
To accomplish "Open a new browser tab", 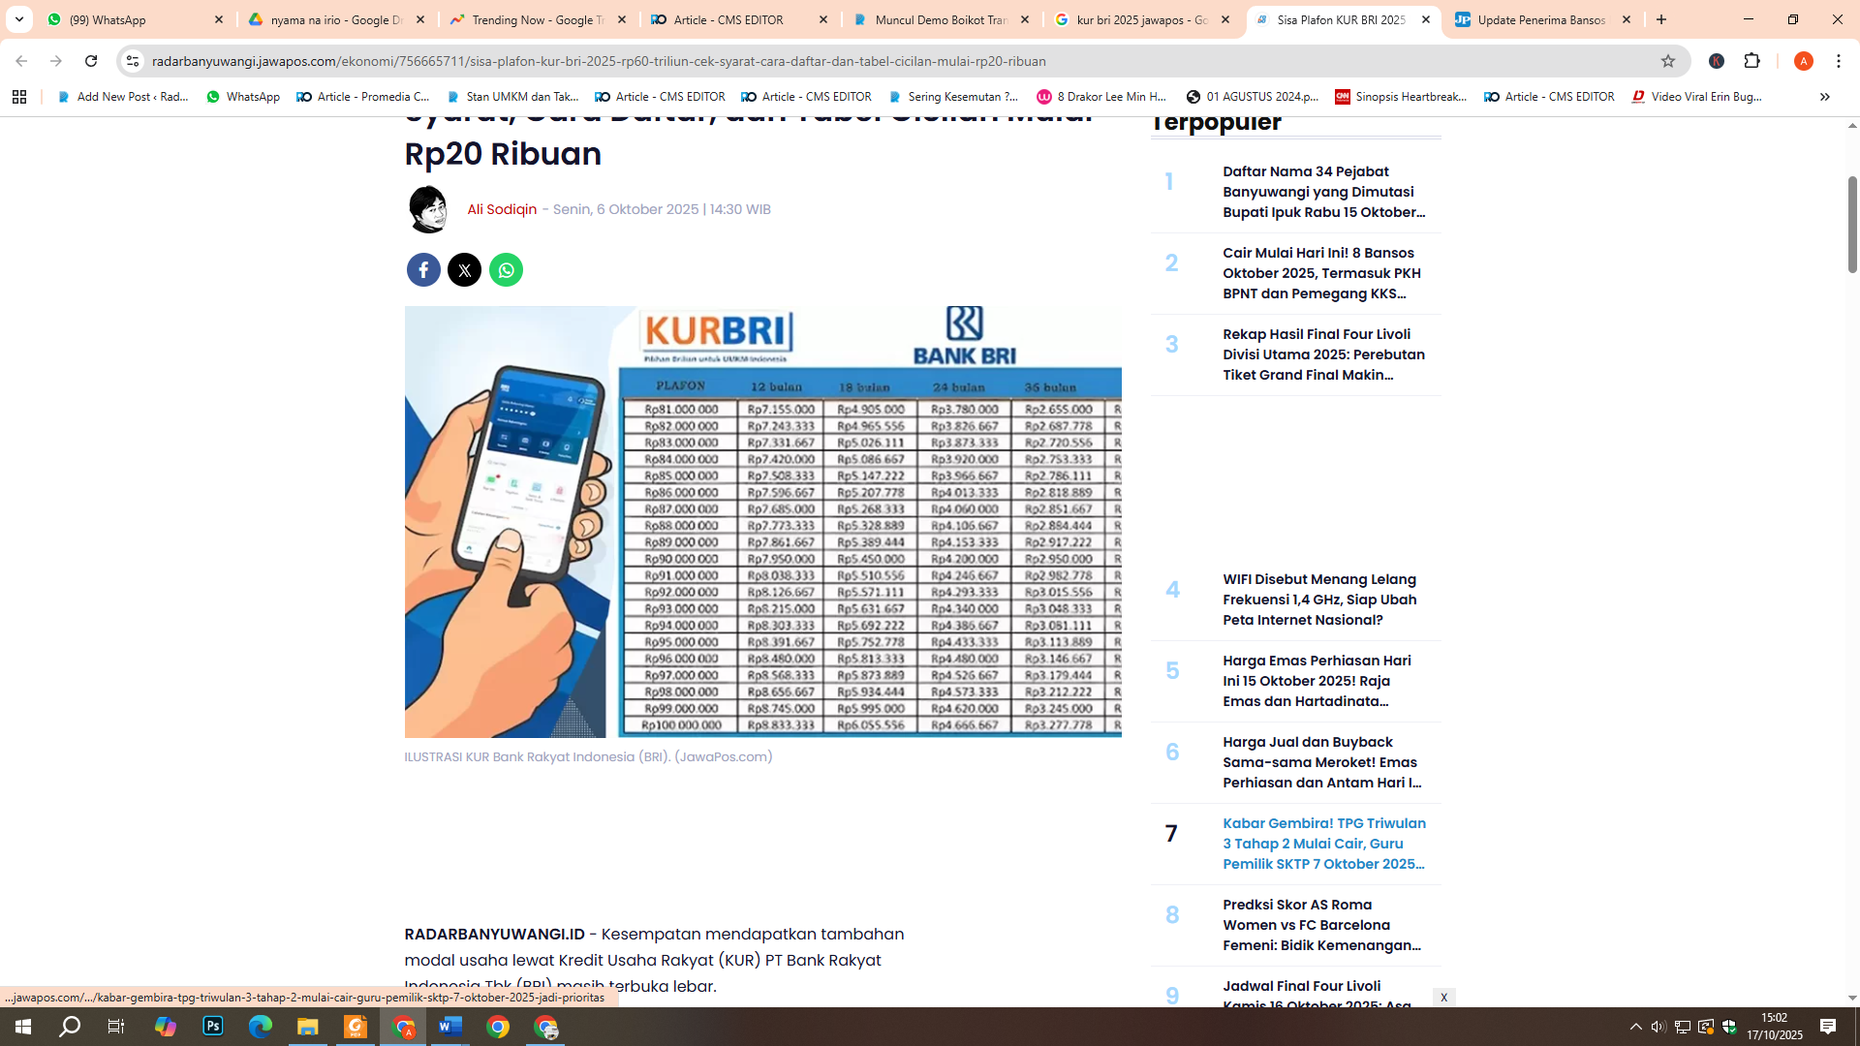I will pyautogui.click(x=1661, y=19).
